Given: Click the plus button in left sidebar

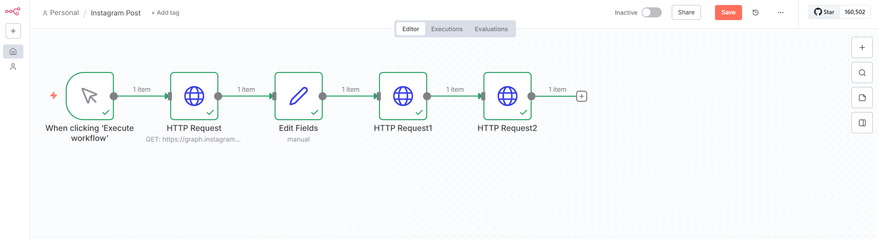Looking at the screenshot, I should point(13,31).
